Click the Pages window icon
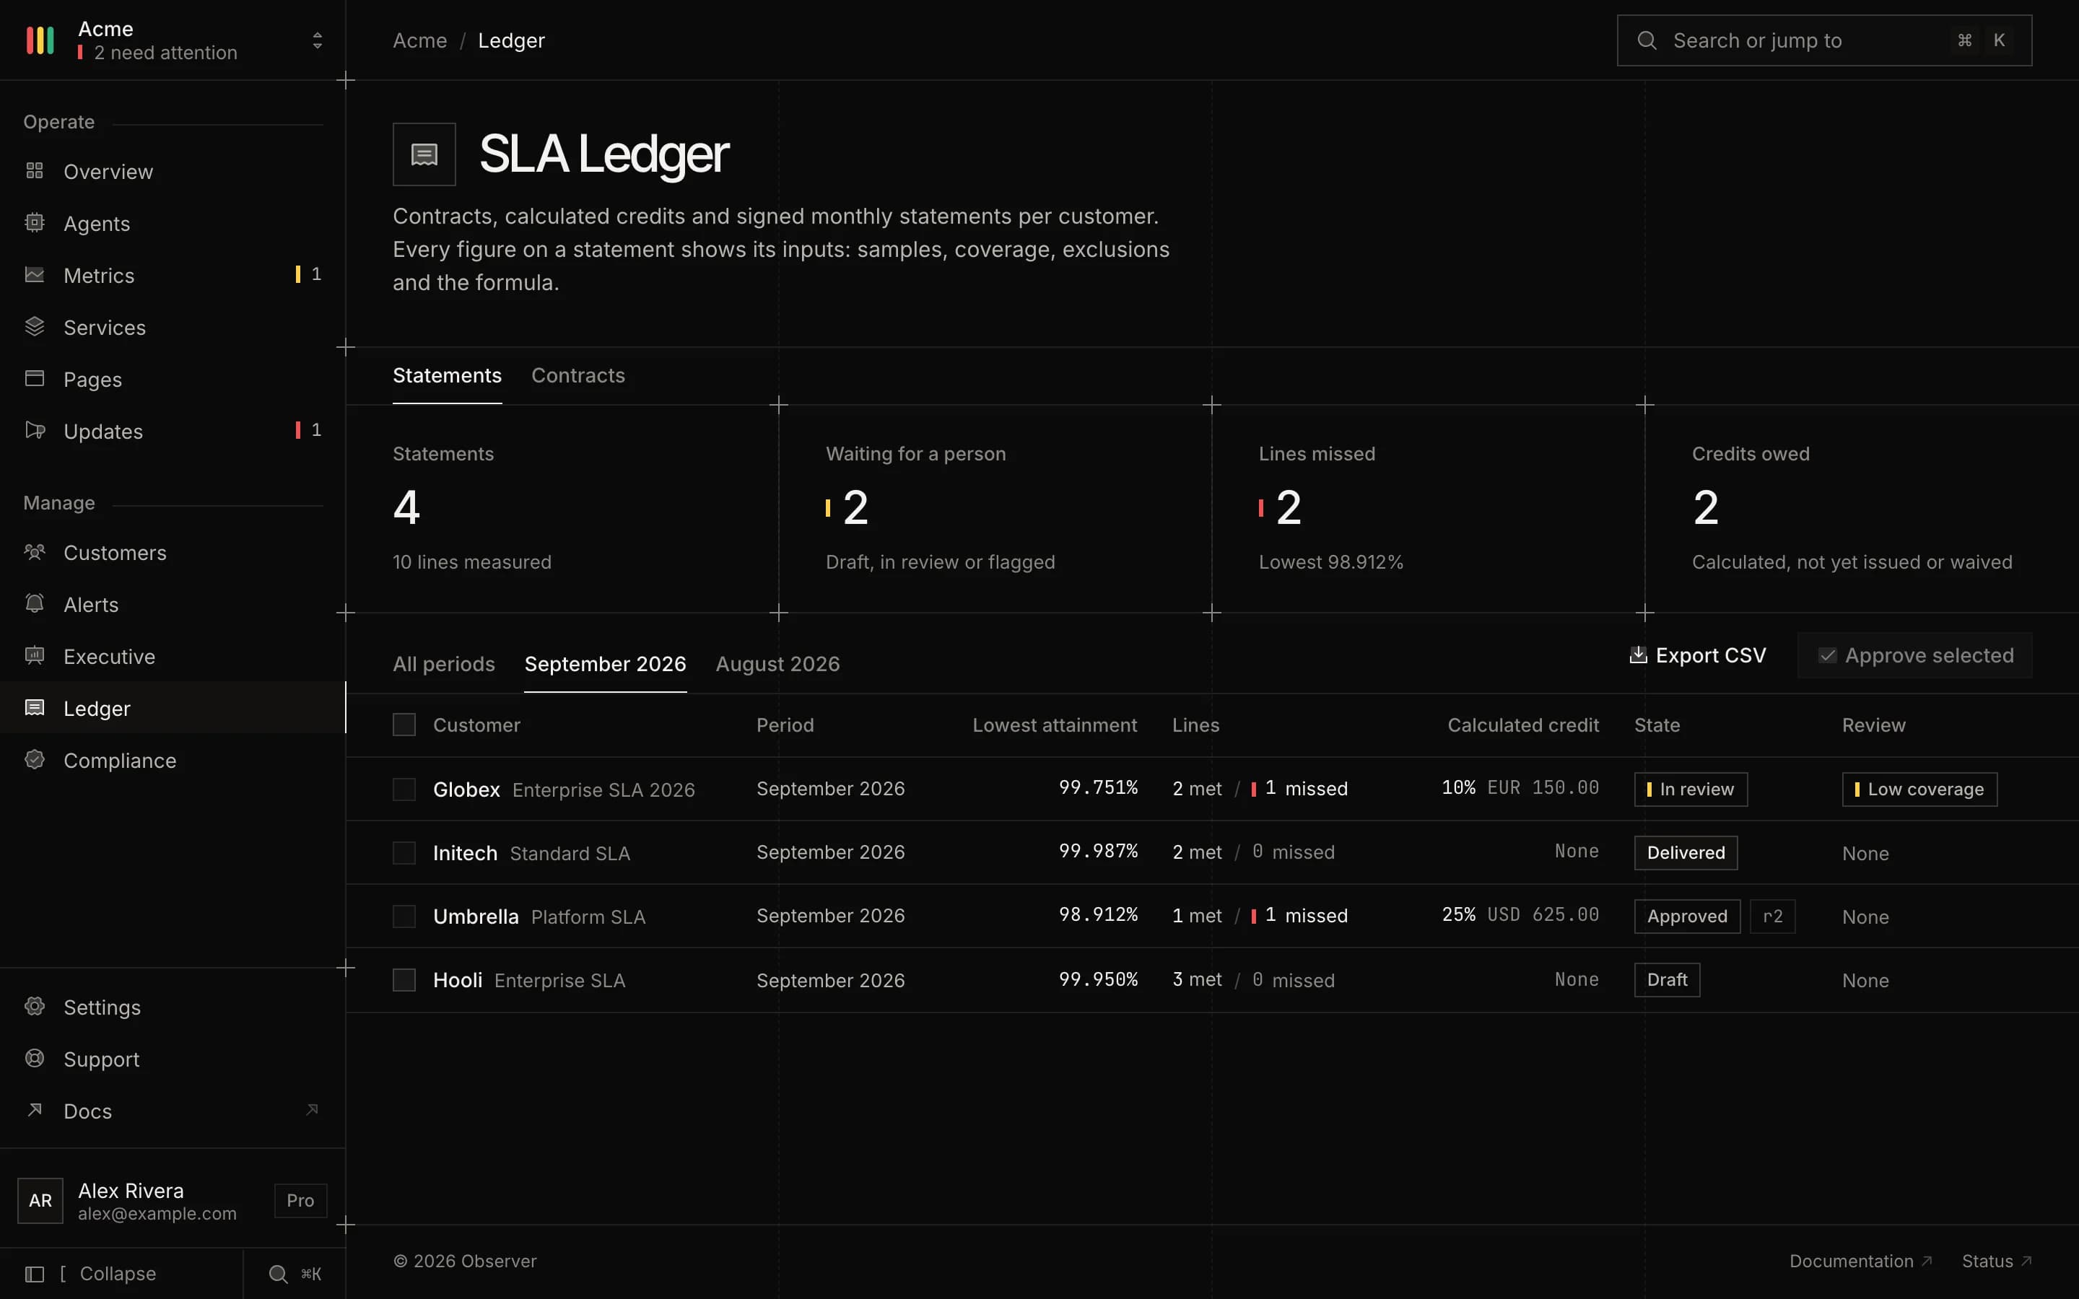This screenshot has width=2079, height=1299. point(35,379)
